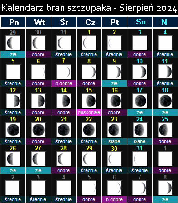
Task: Select moon image under greyed-out September 8
Action: 165,188
